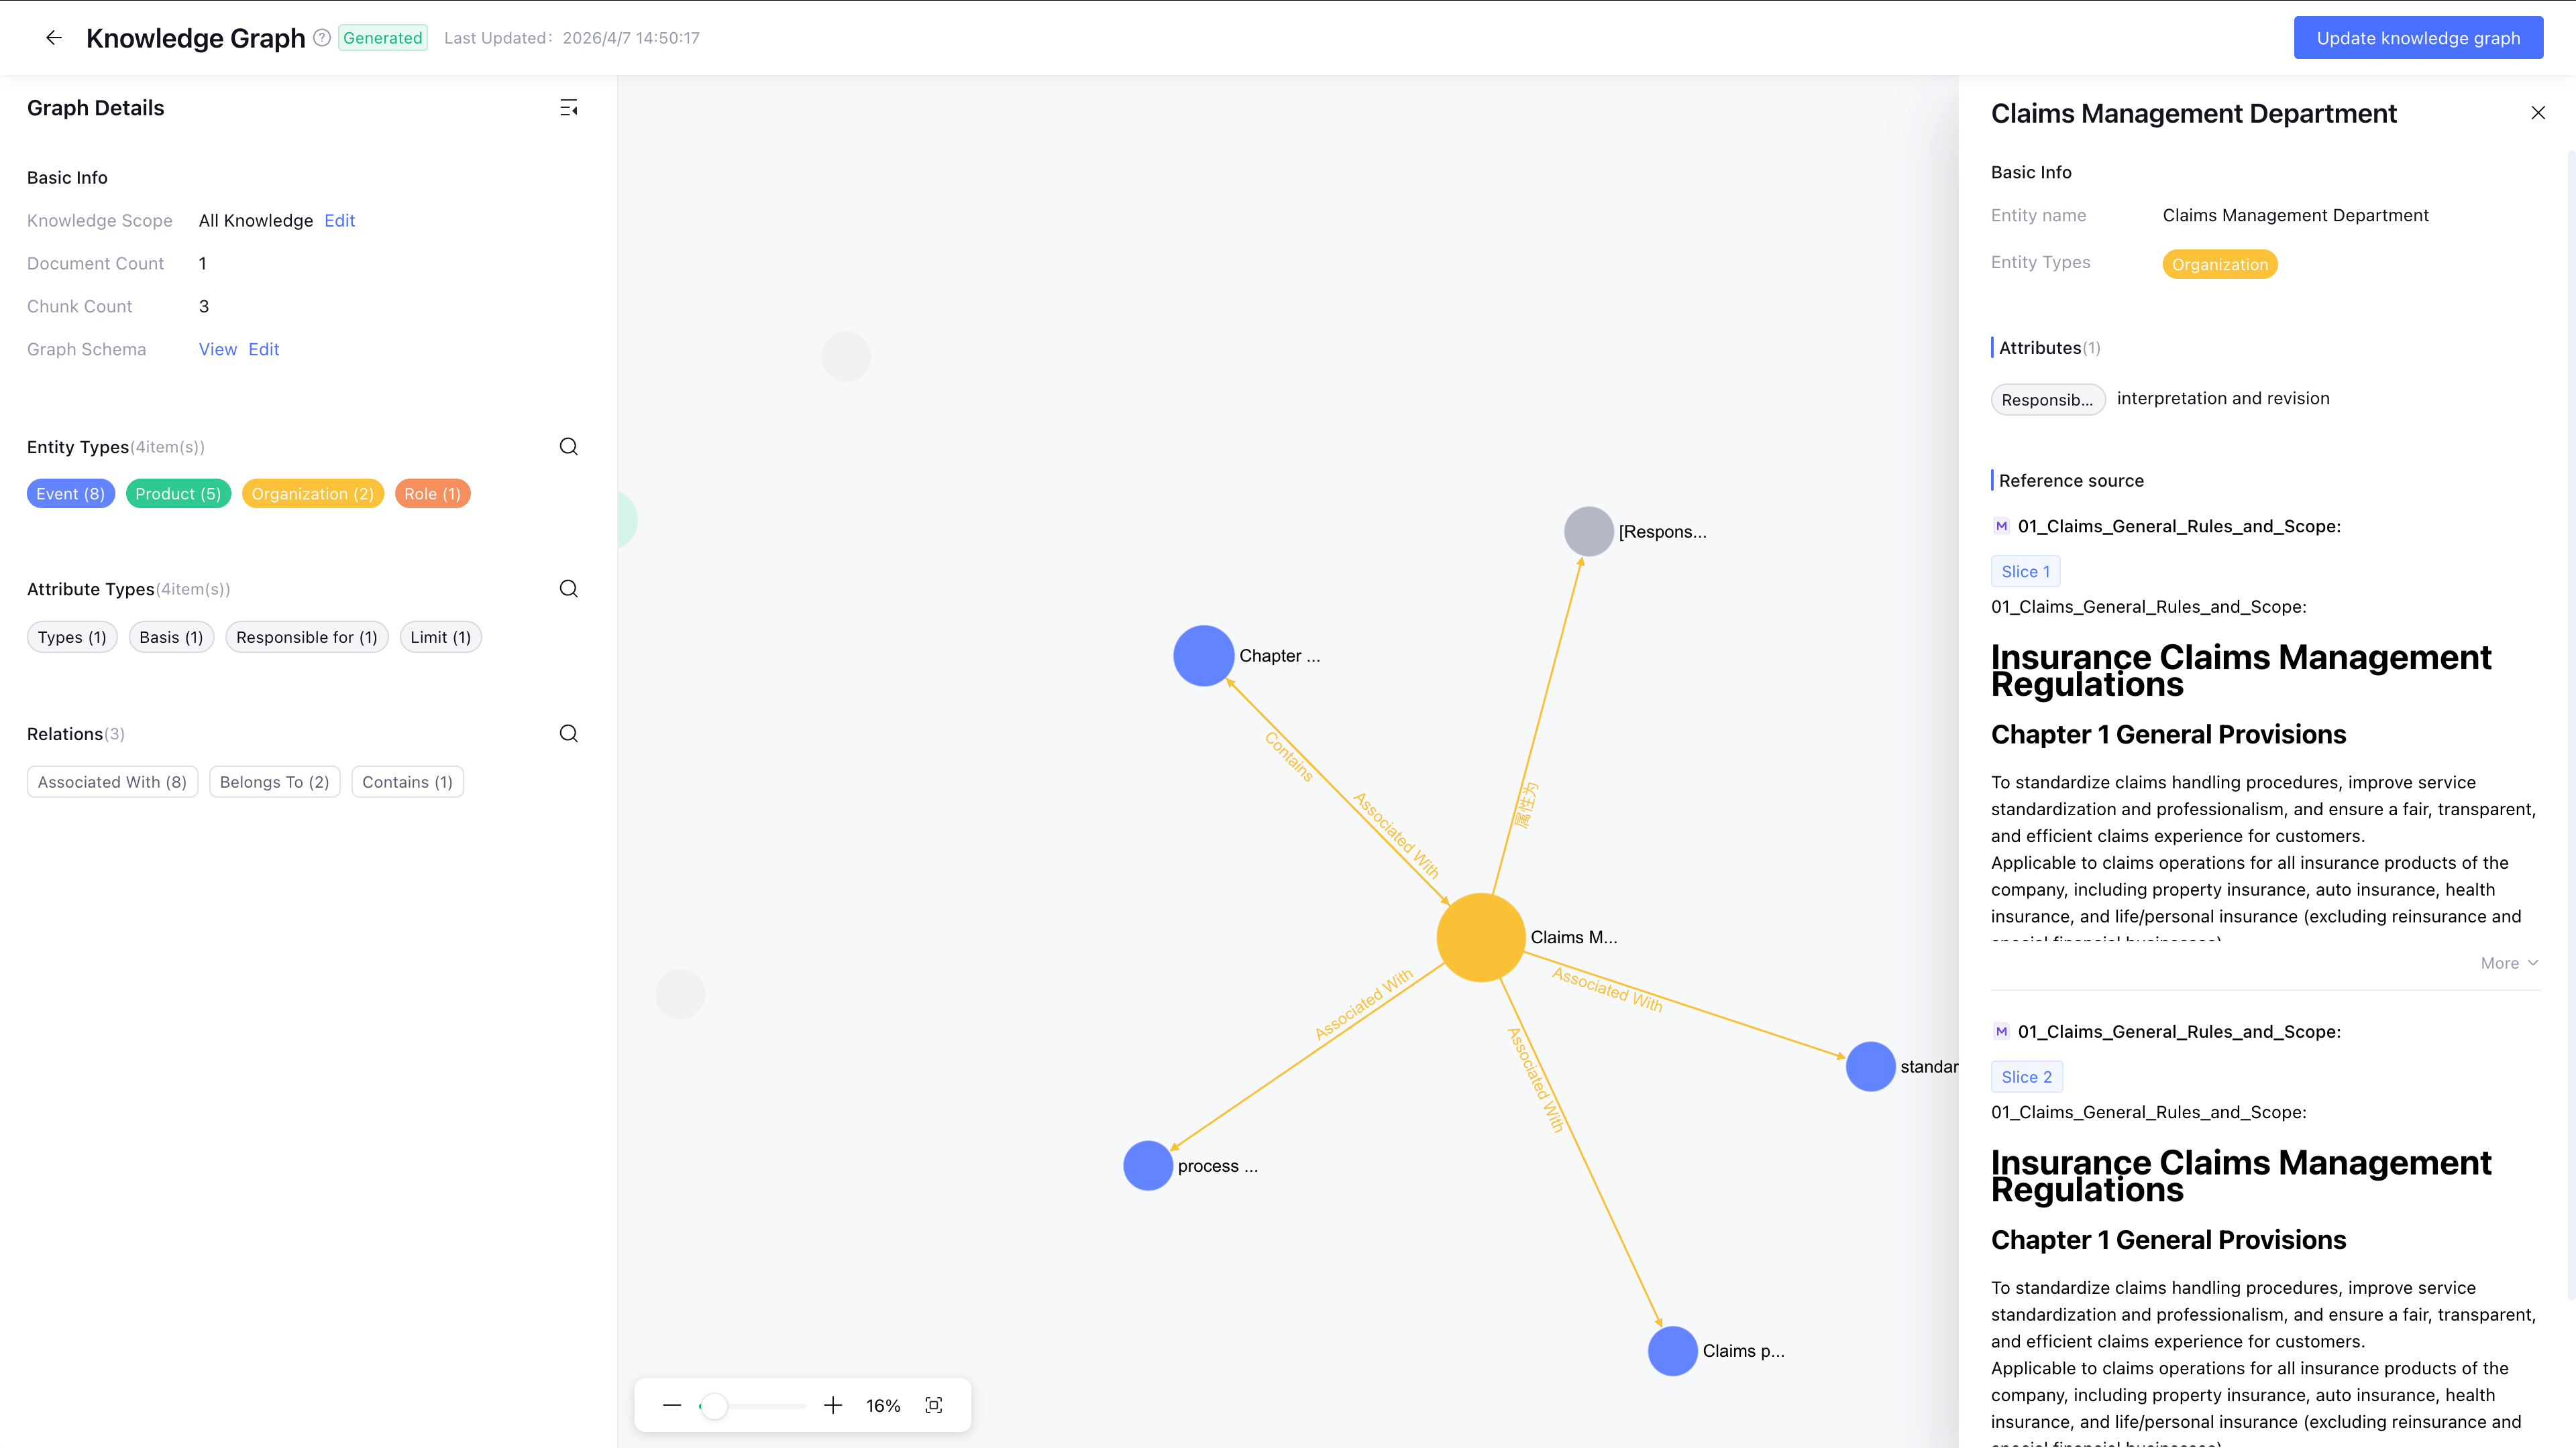The width and height of the screenshot is (2576, 1448).
Task: Open the Slice 1 reference tag
Action: tap(2025, 570)
